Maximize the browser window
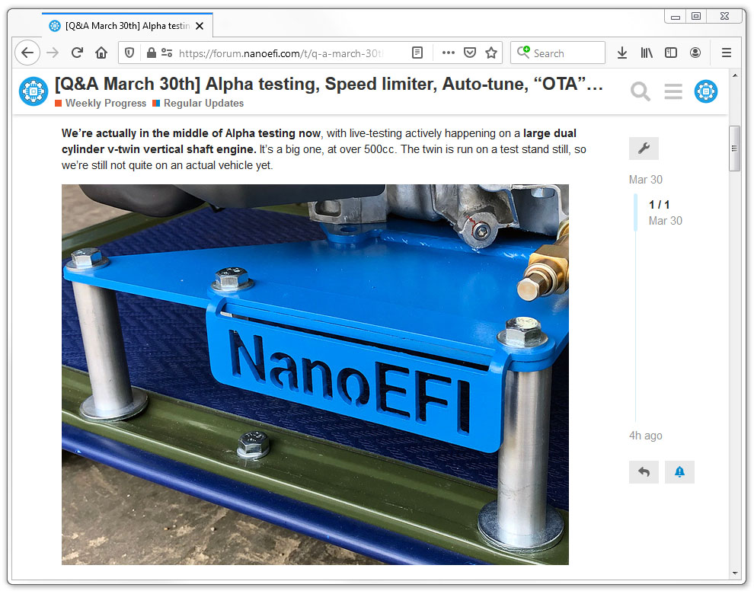This screenshot has width=754, height=594. [696, 16]
